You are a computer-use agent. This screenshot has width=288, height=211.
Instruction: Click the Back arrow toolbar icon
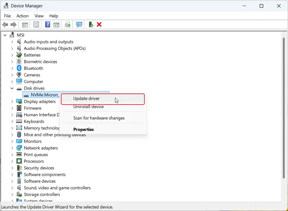pyautogui.click(x=5, y=24)
